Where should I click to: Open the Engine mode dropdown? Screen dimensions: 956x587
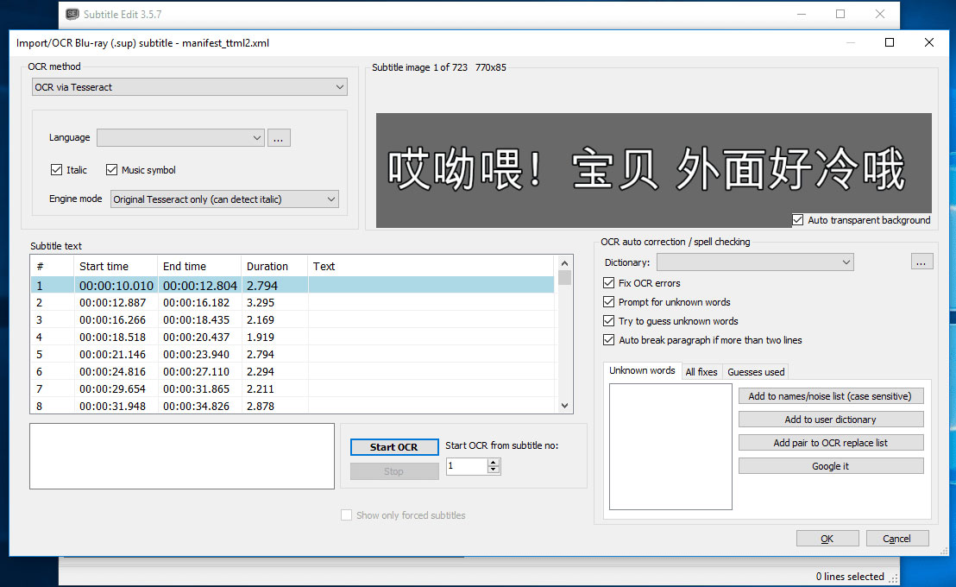click(x=224, y=199)
